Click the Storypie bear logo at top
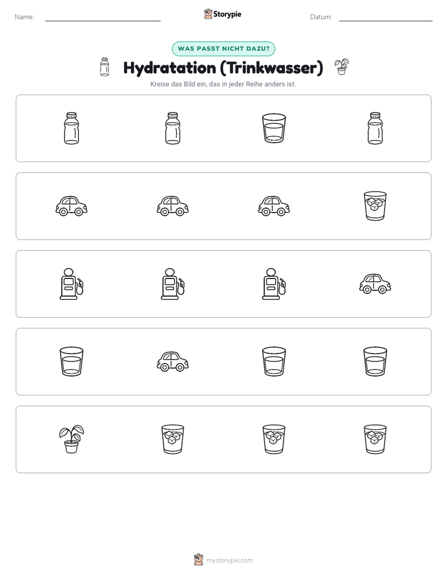447x578 pixels. 208,14
